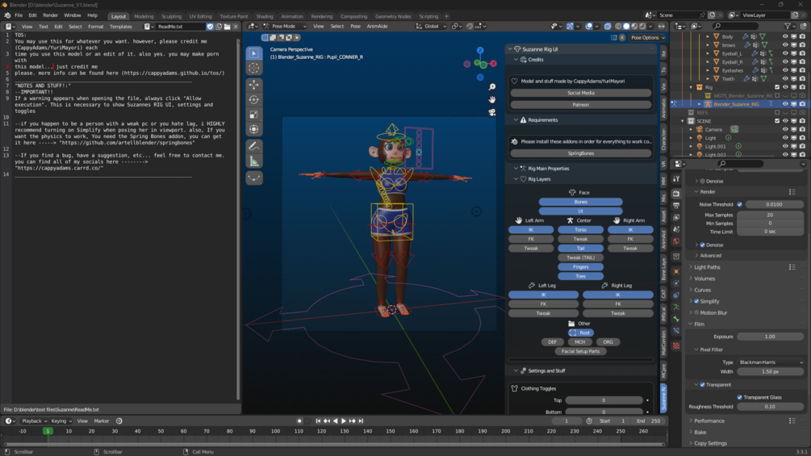The width and height of the screenshot is (811, 456).
Task: Click the Patreon button
Action: [x=580, y=104]
